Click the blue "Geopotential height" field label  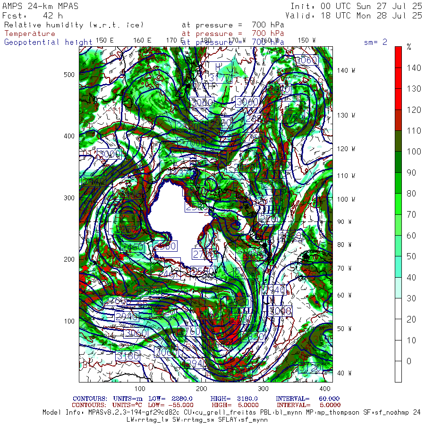tap(48, 42)
